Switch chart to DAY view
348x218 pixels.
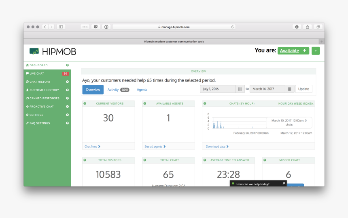pyautogui.click(x=290, y=104)
